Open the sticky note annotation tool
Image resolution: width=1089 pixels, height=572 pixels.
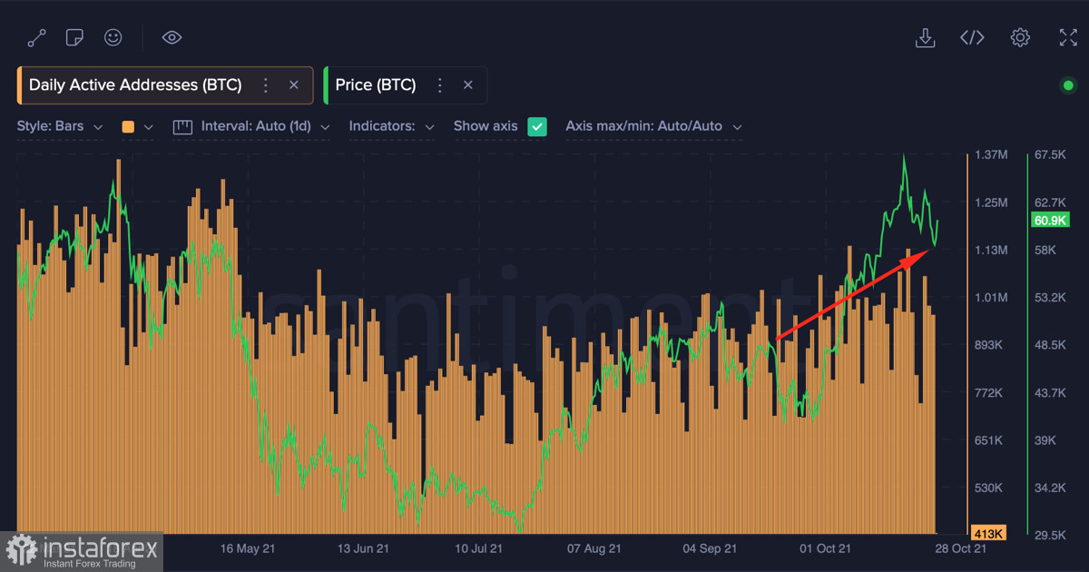pyautogui.click(x=75, y=37)
